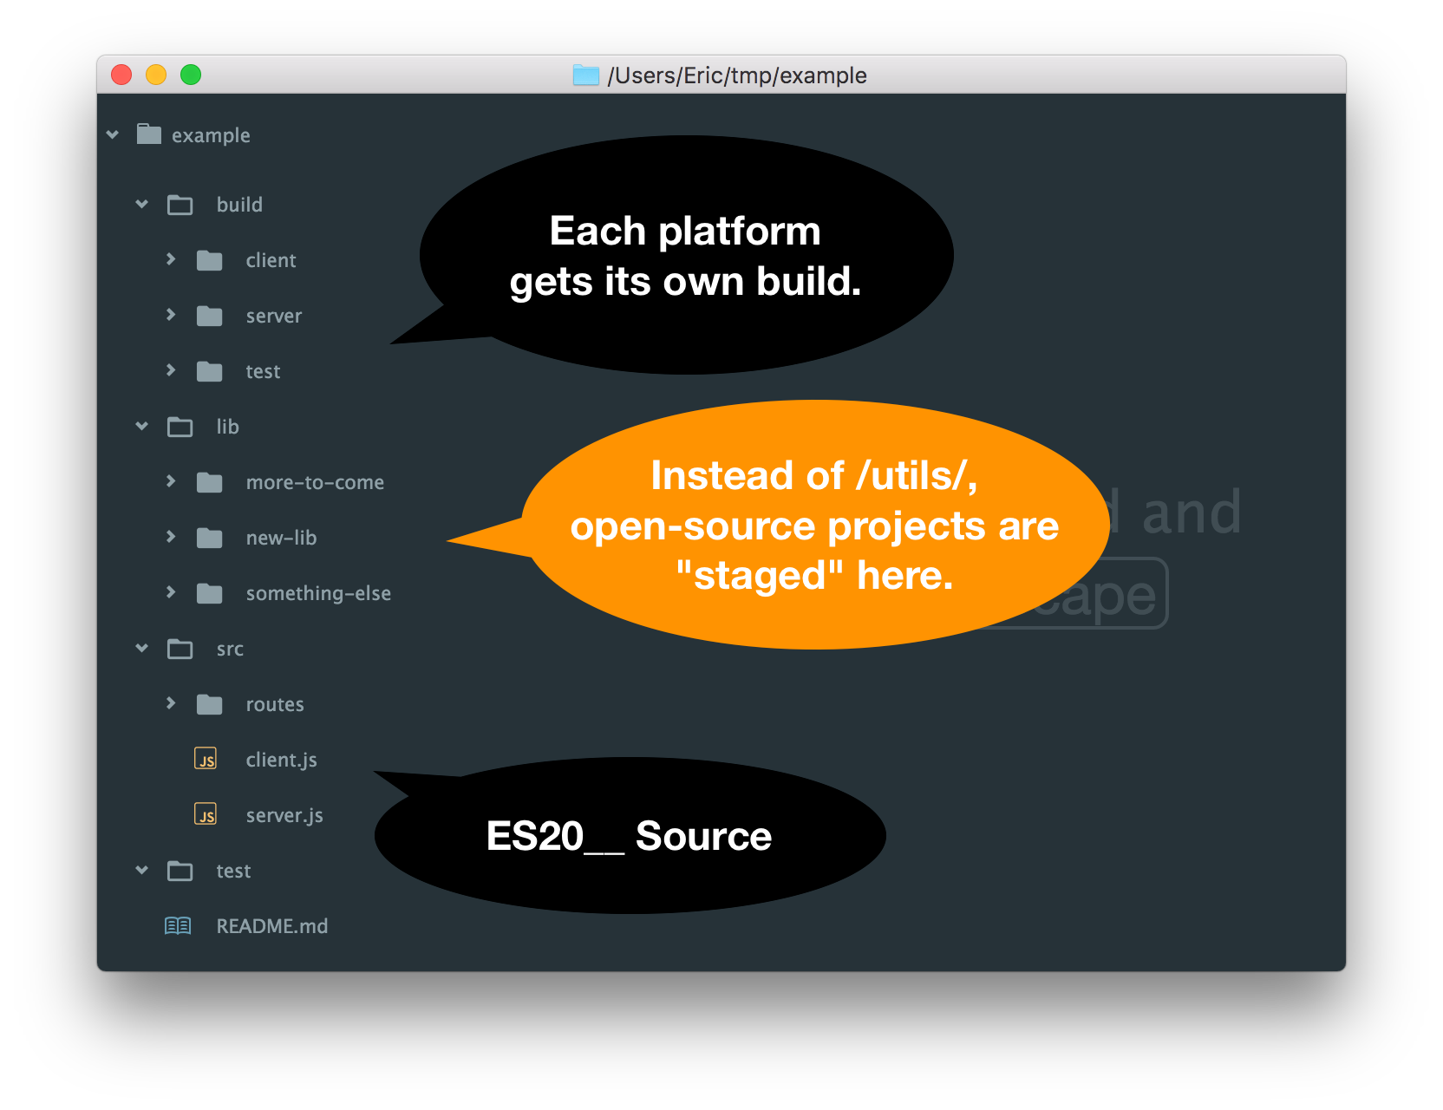
Task: Click the outlined folder icon above README.md
Action: point(180,871)
